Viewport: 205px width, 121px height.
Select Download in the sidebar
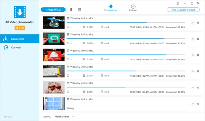tap(20, 39)
